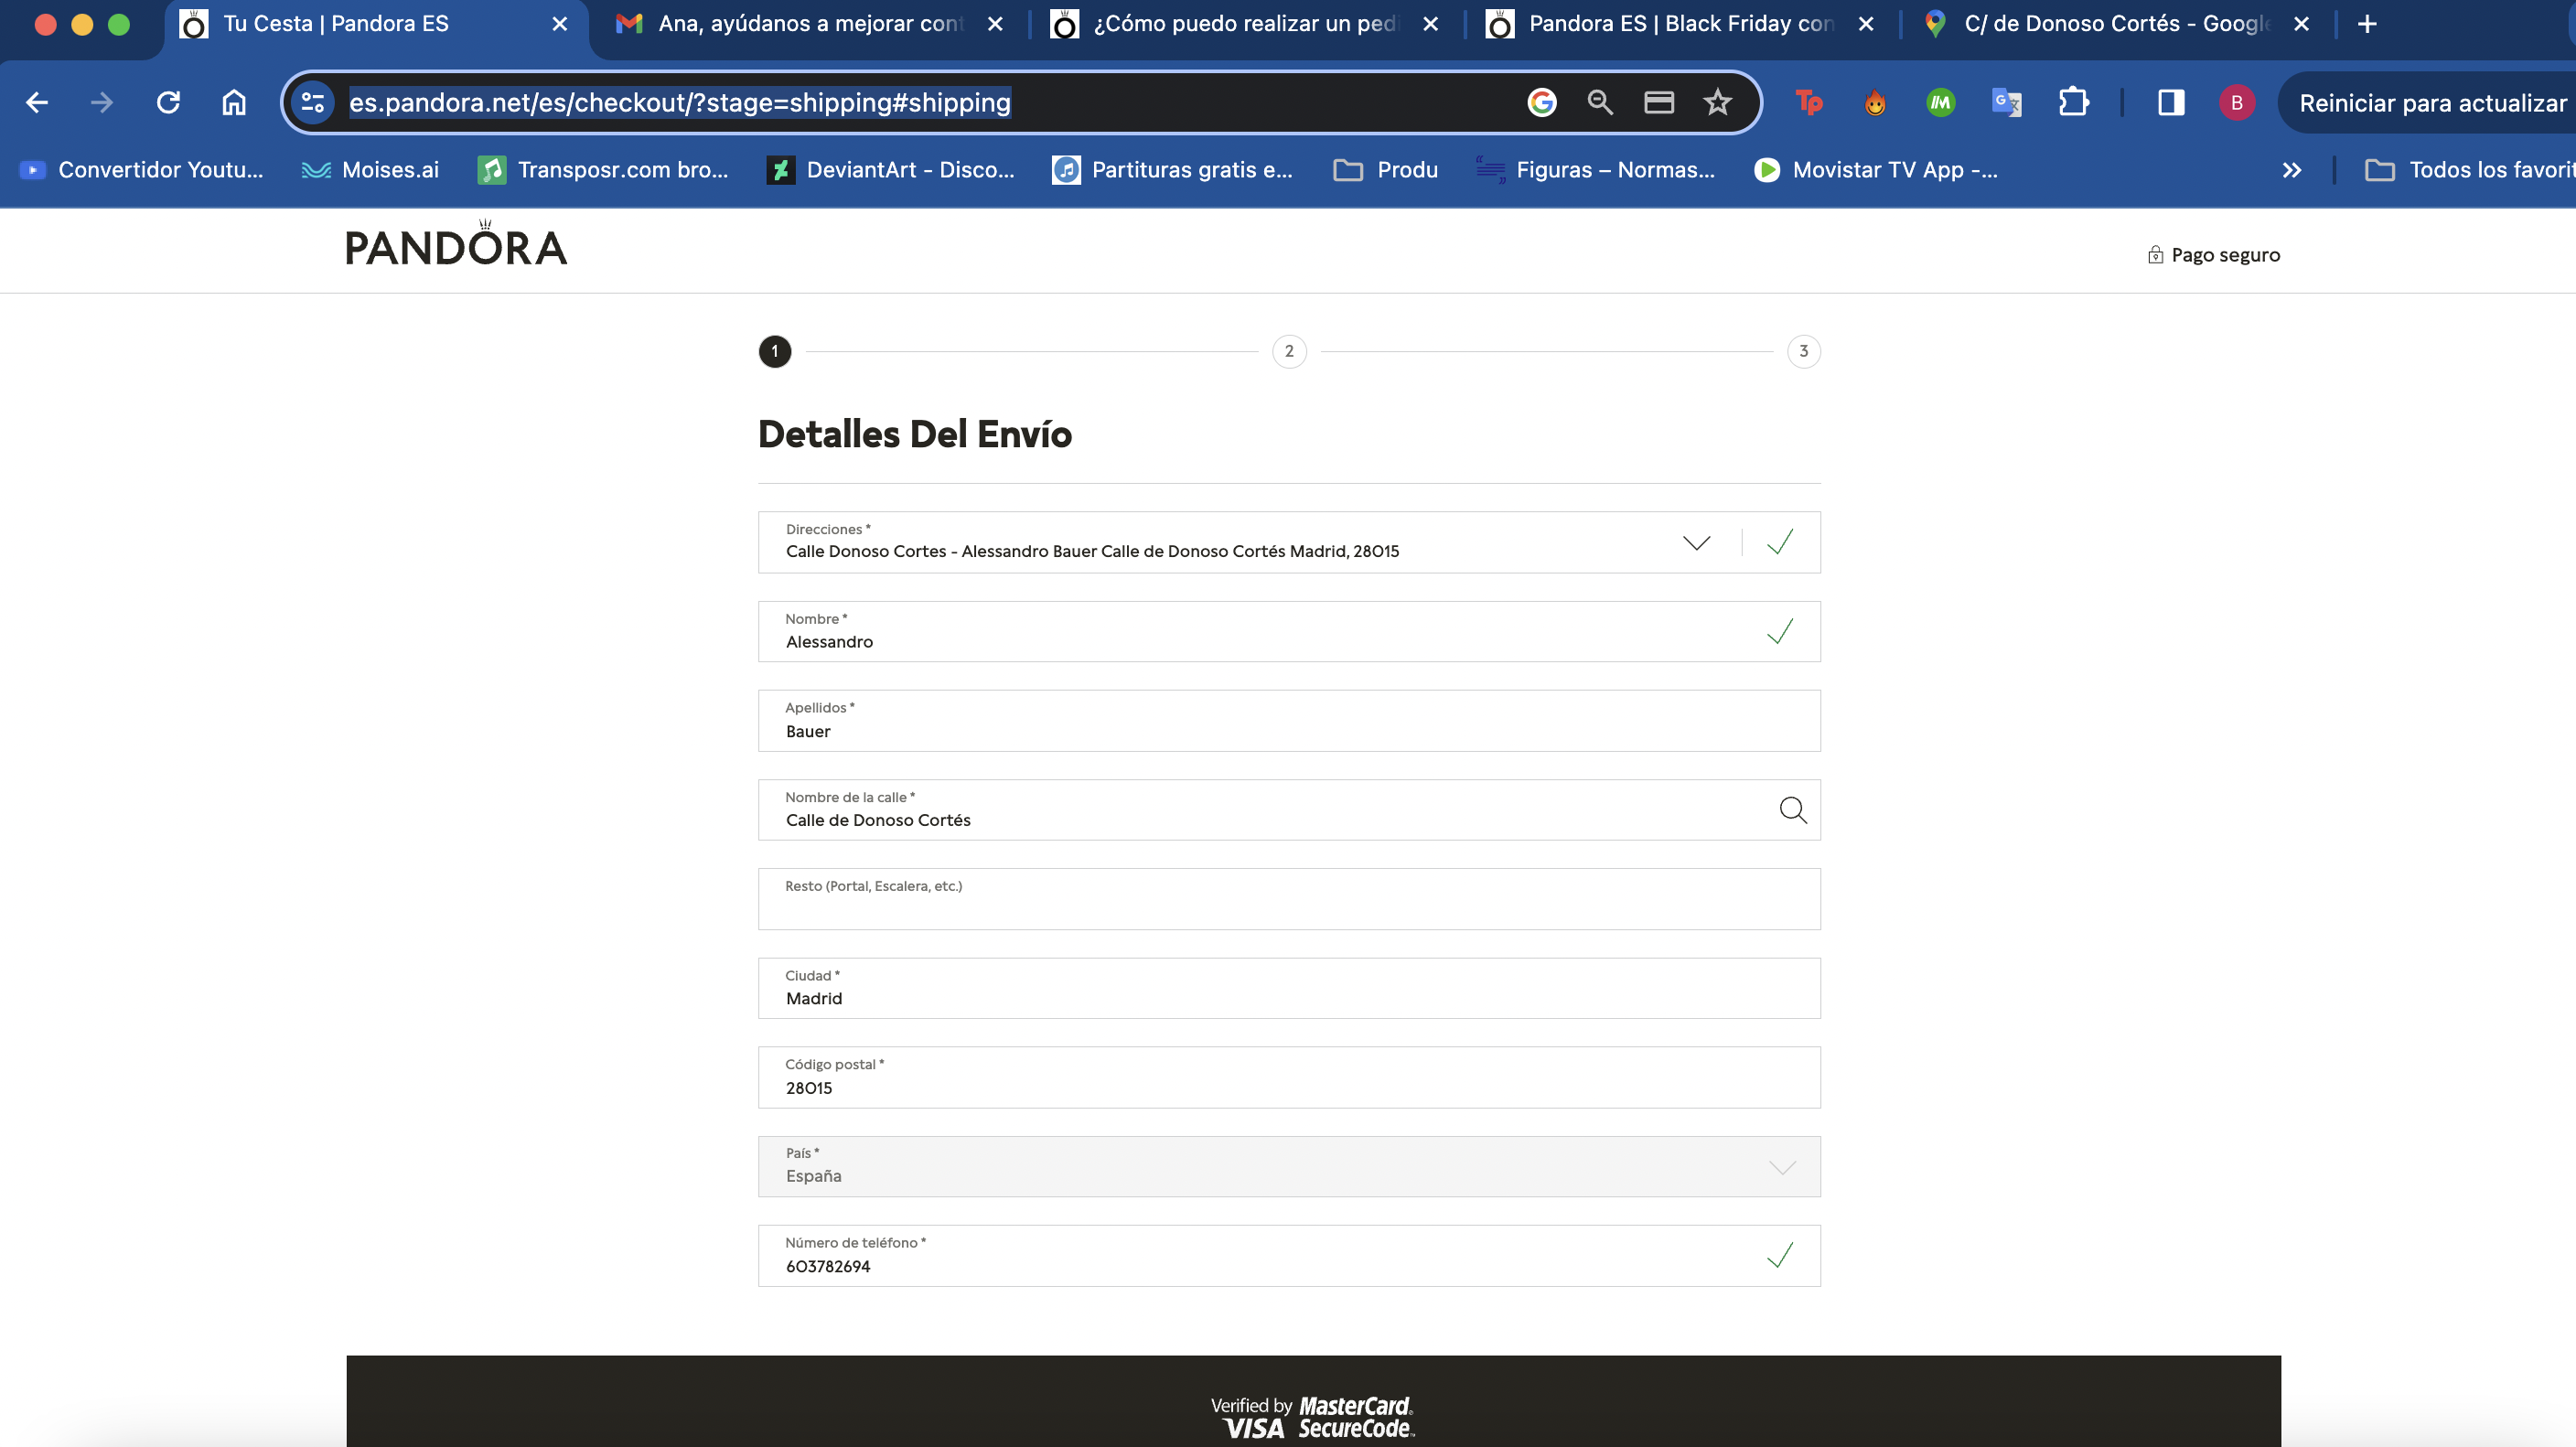Click the Verified by Visa MasterCard SecureCode logo
Viewport: 2576px width, 1447px height.
(1313, 1417)
